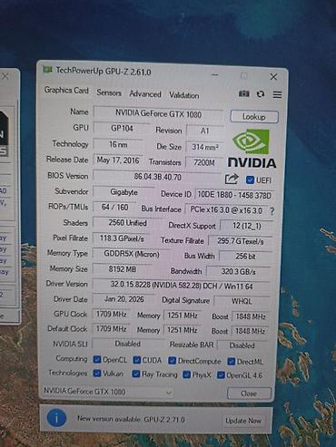Screen dimensions: 336x447
Task: Click the Memory Size 8192 MB value
Action: pos(123,269)
